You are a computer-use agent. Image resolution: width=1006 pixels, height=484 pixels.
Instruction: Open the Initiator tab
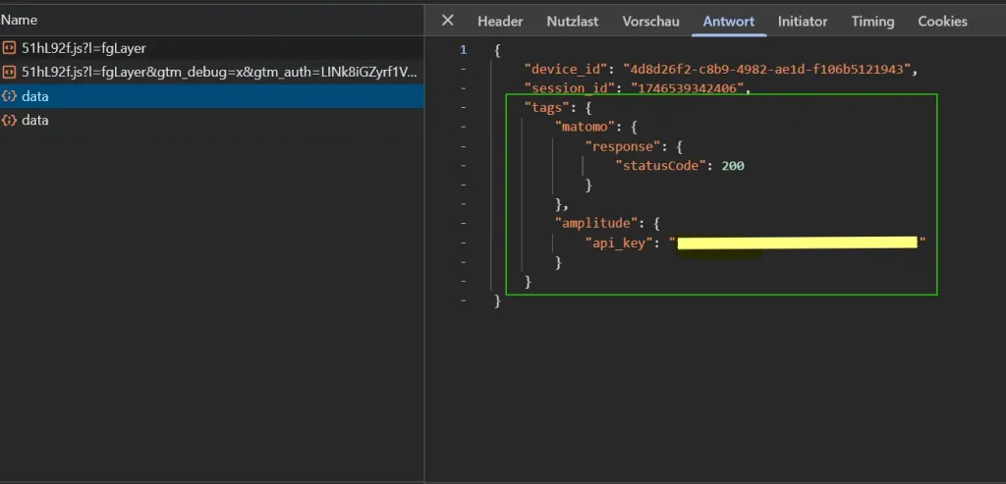803,22
